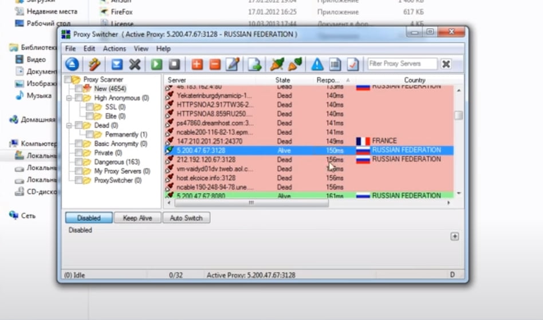This screenshot has height=320, width=543.
Task: Click server list scrollbar down arrow
Action: tap(459, 193)
